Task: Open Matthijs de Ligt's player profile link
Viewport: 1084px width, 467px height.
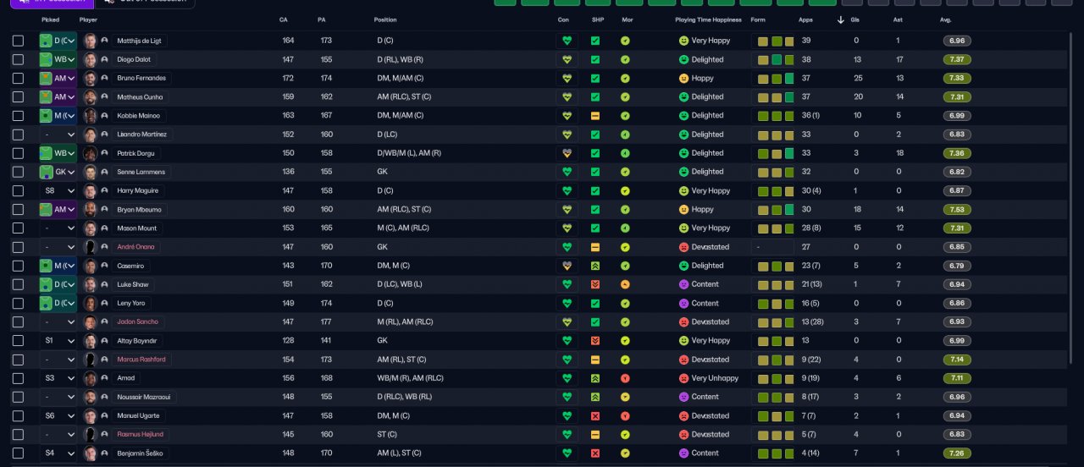Action: [140, 41]
